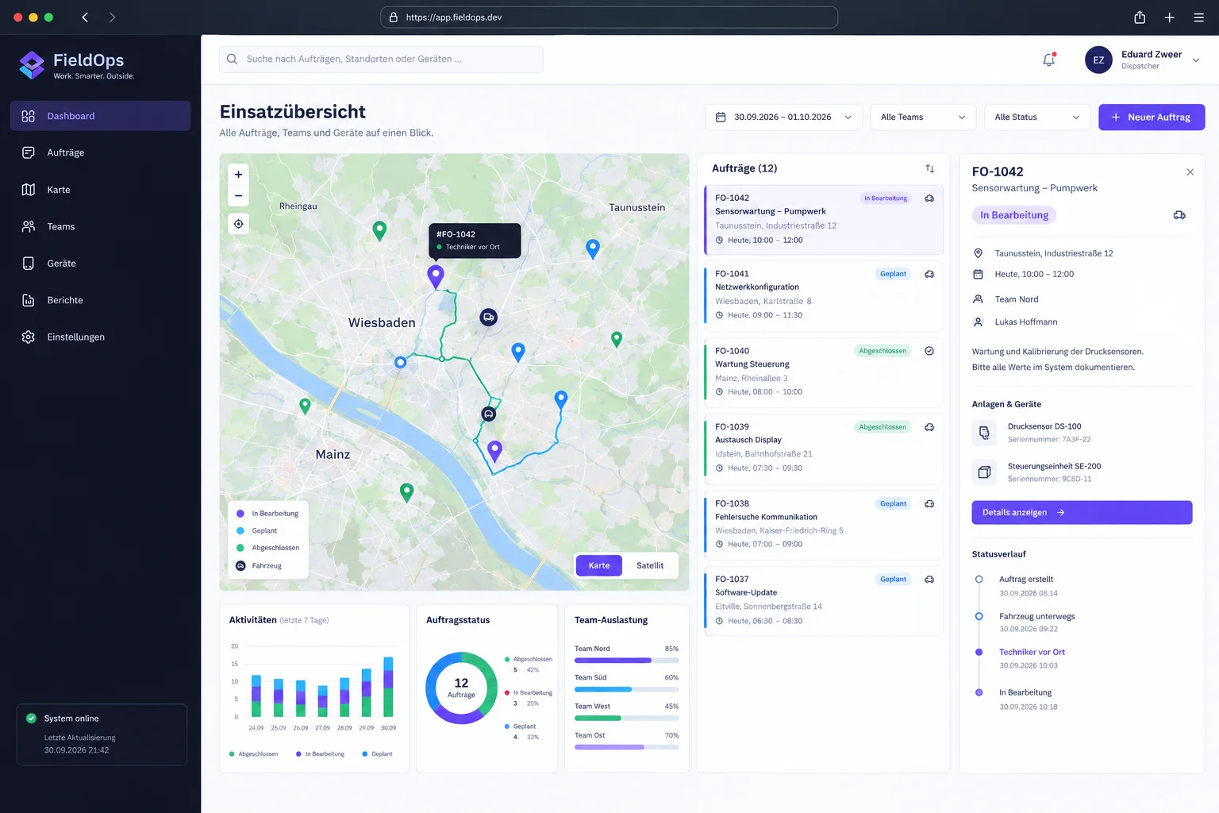
Task: Click the truck vehicle marker on map
Action: click(x=489, y=318)
